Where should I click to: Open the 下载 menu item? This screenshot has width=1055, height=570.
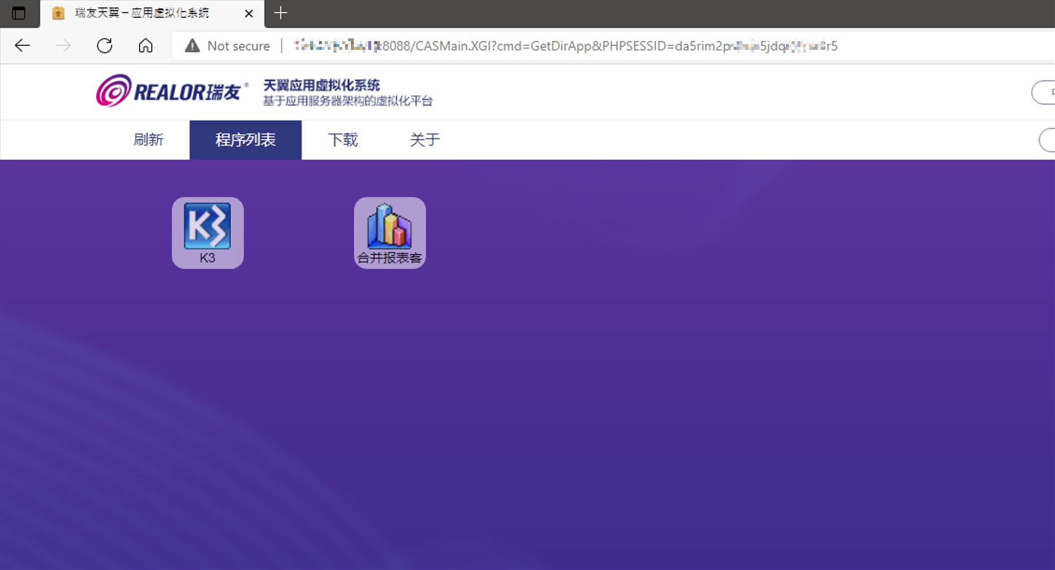[343, 140]
